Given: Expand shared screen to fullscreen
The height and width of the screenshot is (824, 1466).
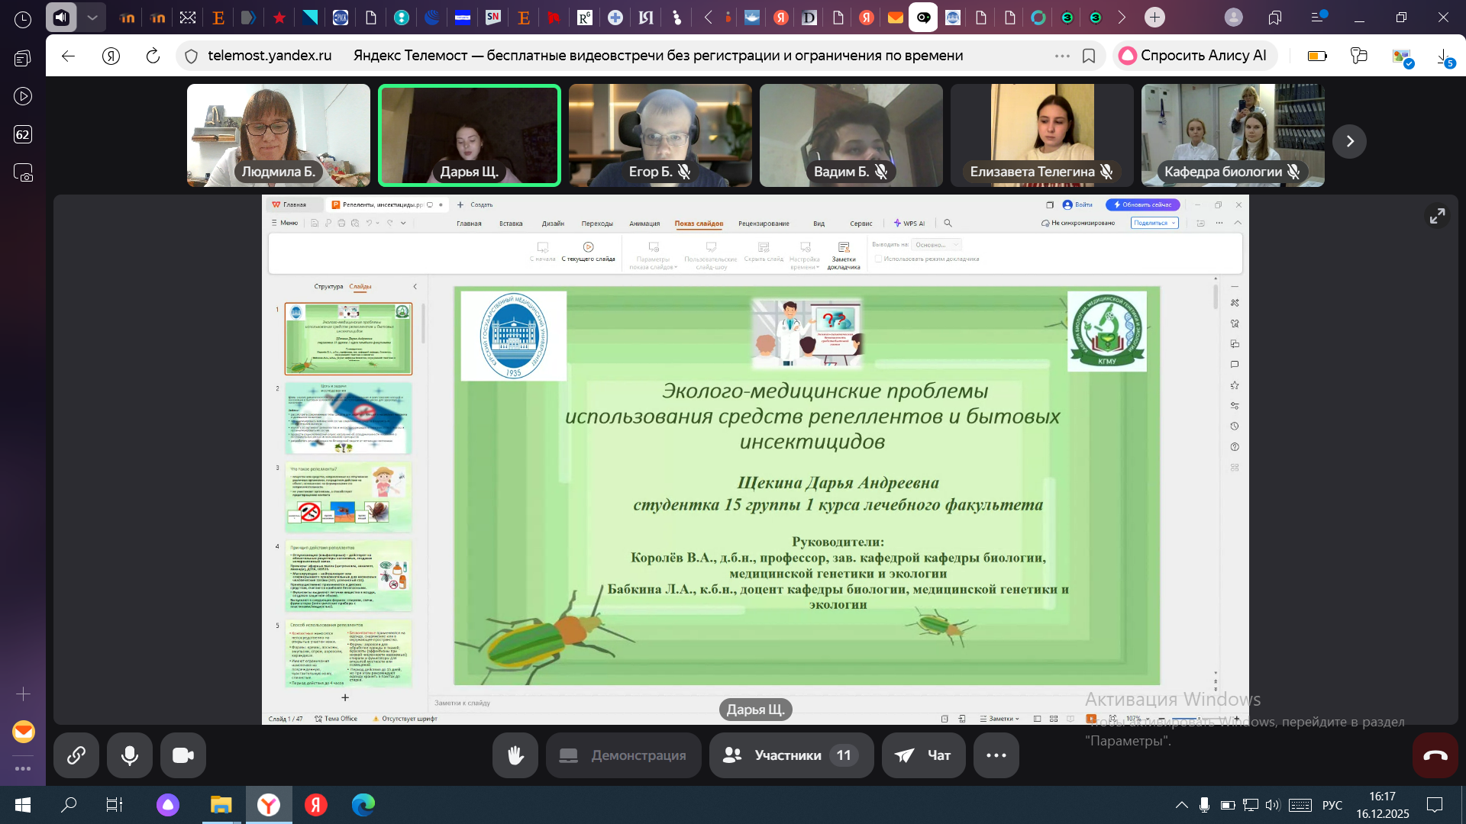Looking at the screenshot, I should pyautogui.click(x=1437, y=217).
